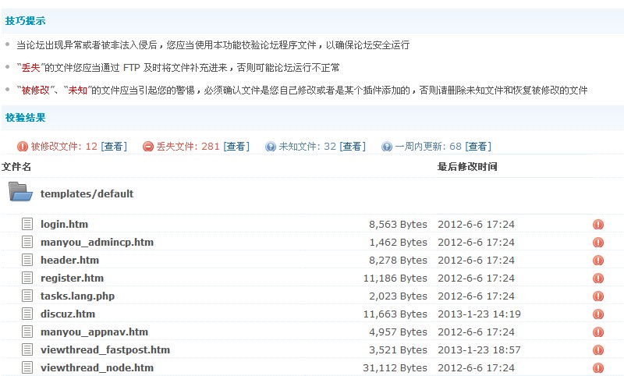Screen dimensions: 624x376
Task: View the unknown files list
Action: pyautogui.click(x=353, y=147)
